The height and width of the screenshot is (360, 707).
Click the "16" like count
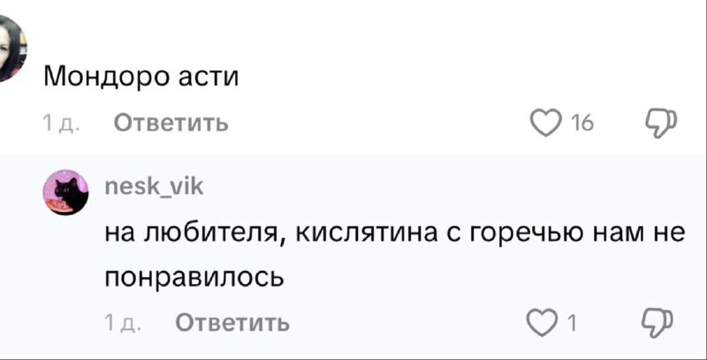point(582,124)
